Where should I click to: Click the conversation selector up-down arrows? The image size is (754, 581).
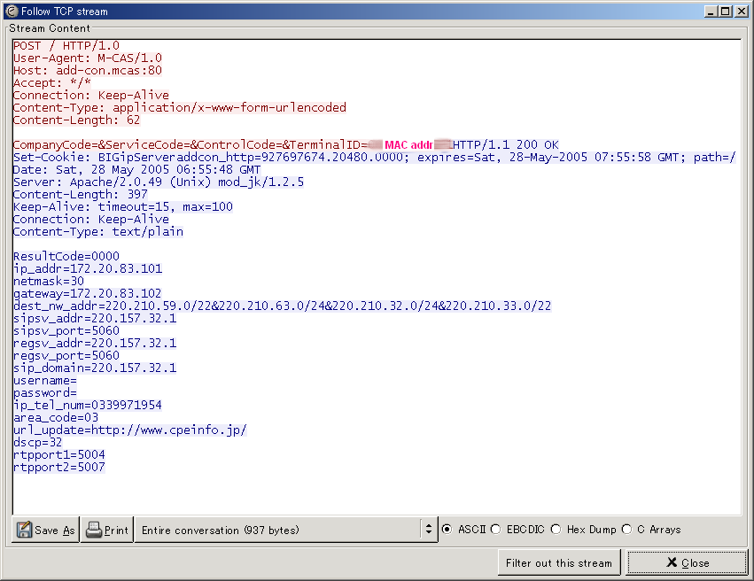pos(429,530)
